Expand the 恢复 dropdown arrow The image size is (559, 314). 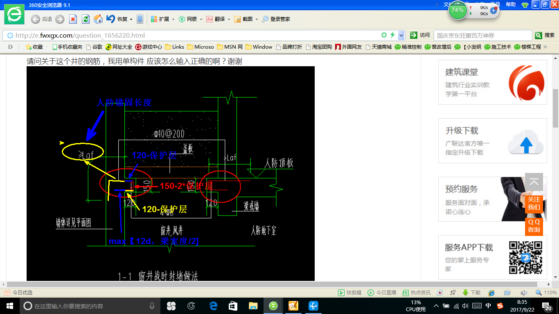[x=131, y=19]
